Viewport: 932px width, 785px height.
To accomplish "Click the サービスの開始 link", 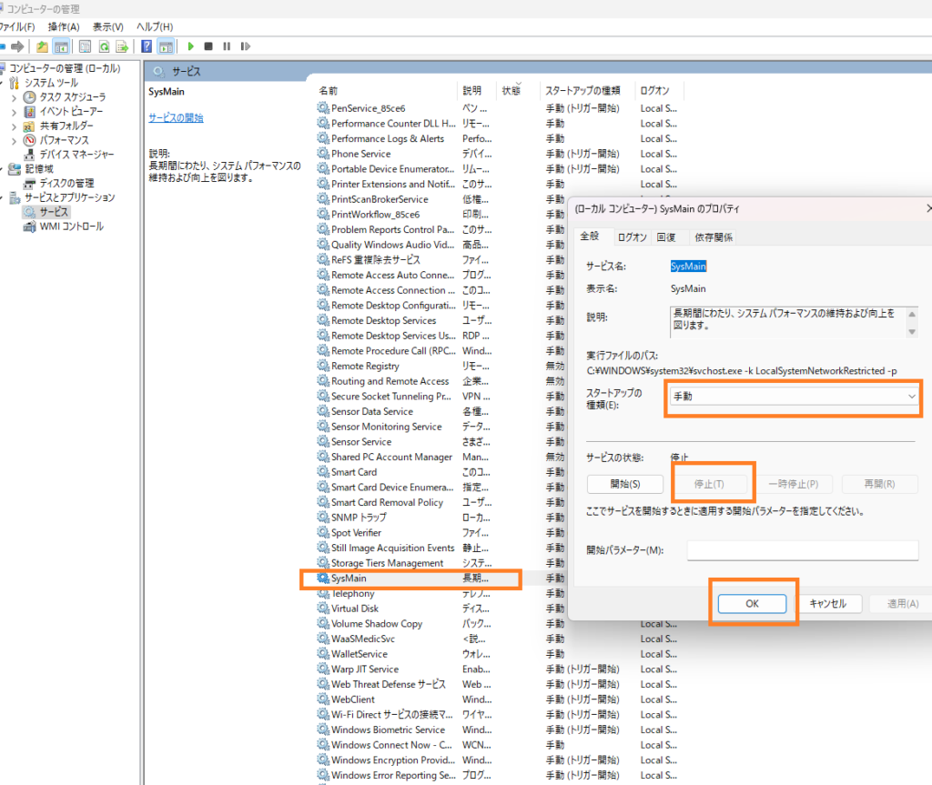I will coord(176,118).
